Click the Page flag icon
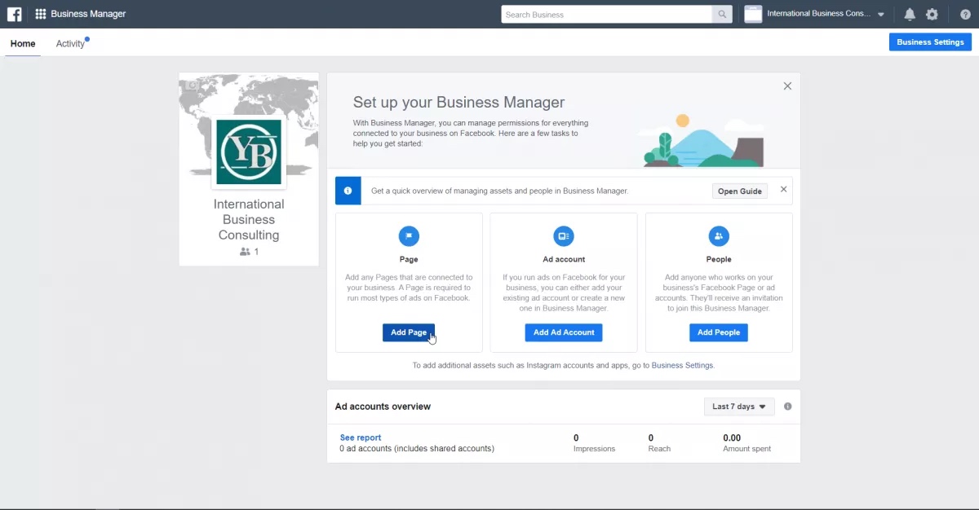This screenshot has height=510, width=979. (x=409, y=236)
